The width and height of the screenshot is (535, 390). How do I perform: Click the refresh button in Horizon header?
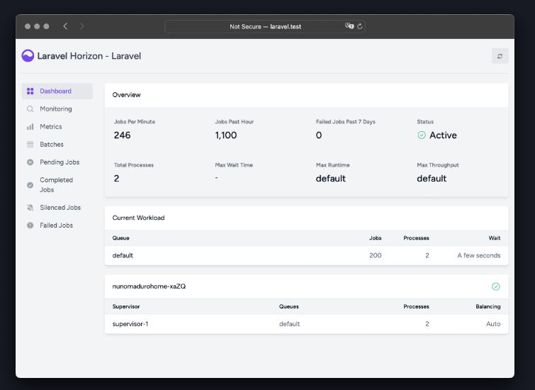tap(500, 56)
